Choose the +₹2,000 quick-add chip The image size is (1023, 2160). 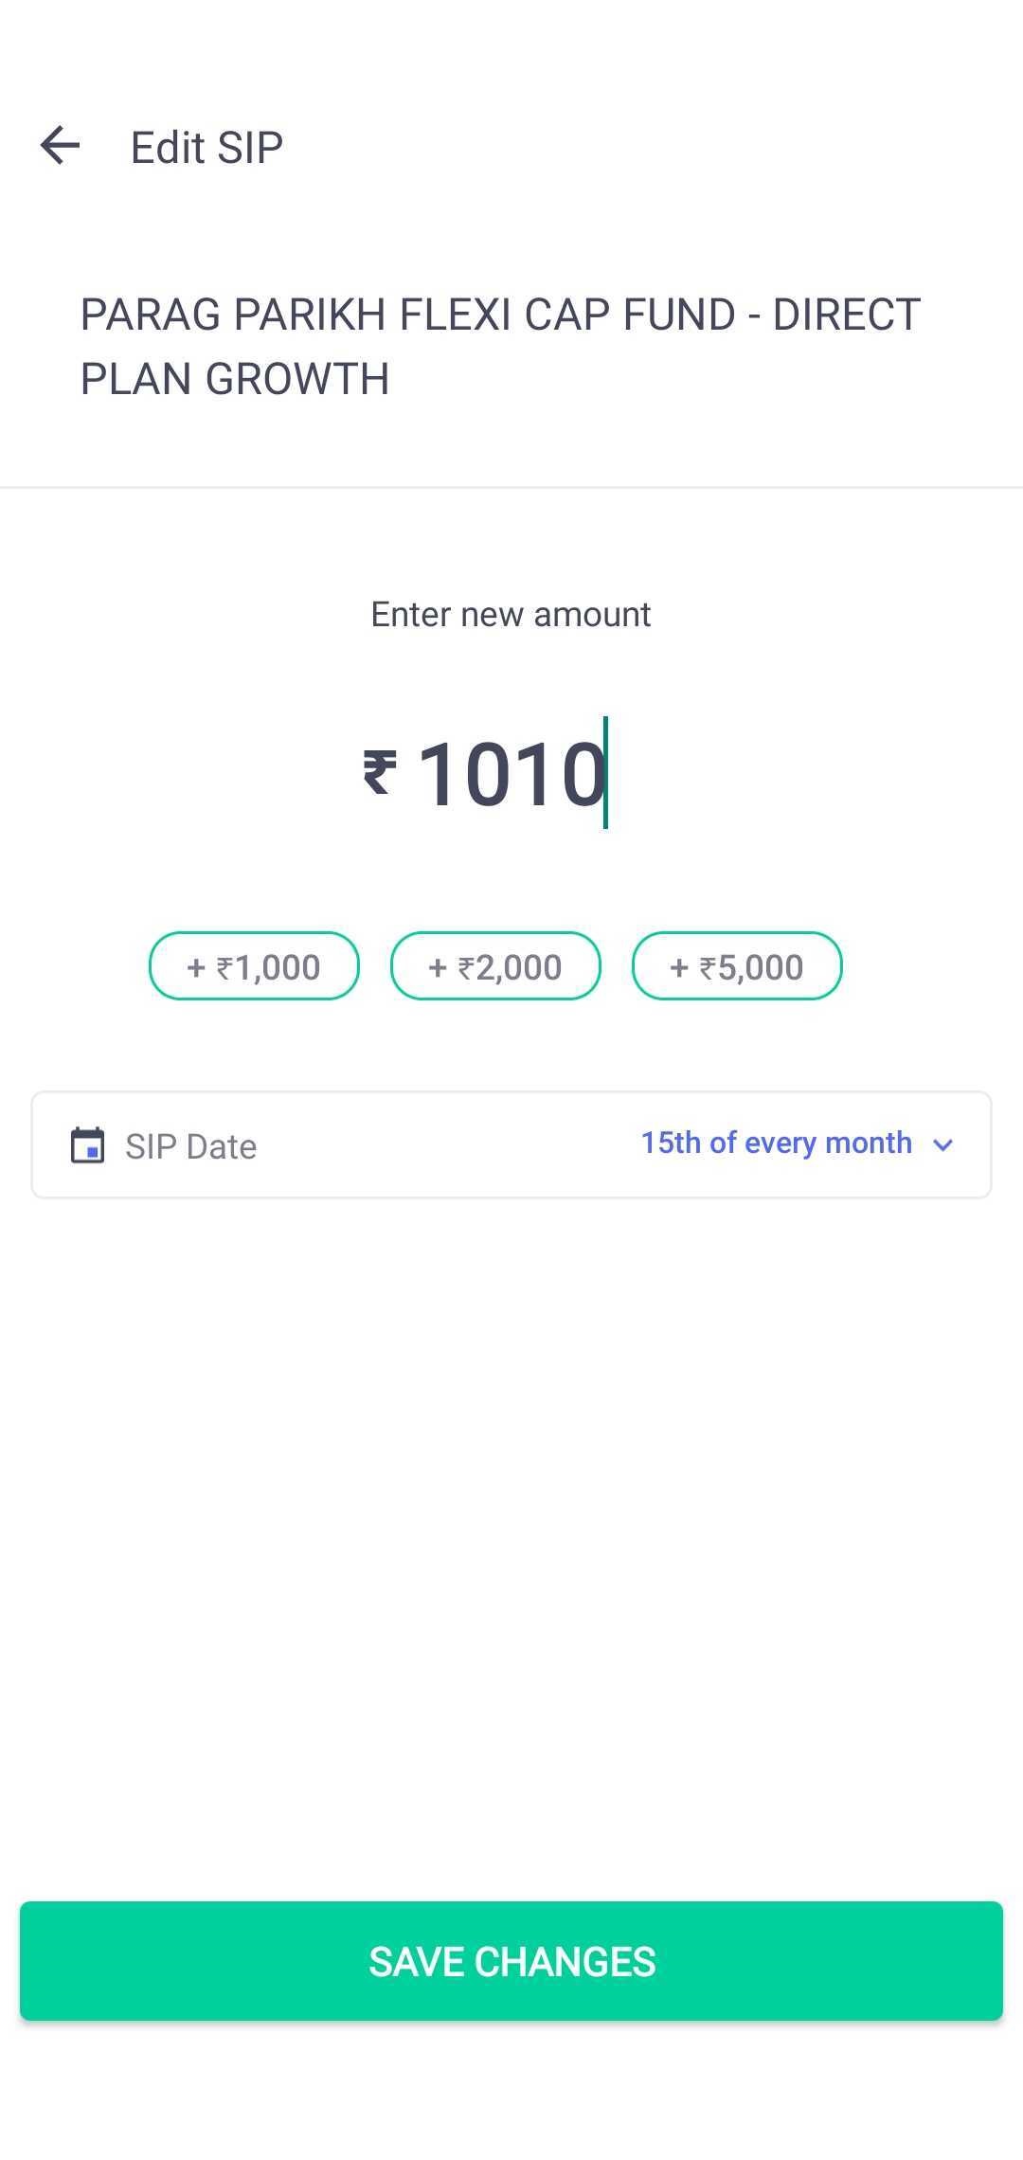(x=494, y=965)
